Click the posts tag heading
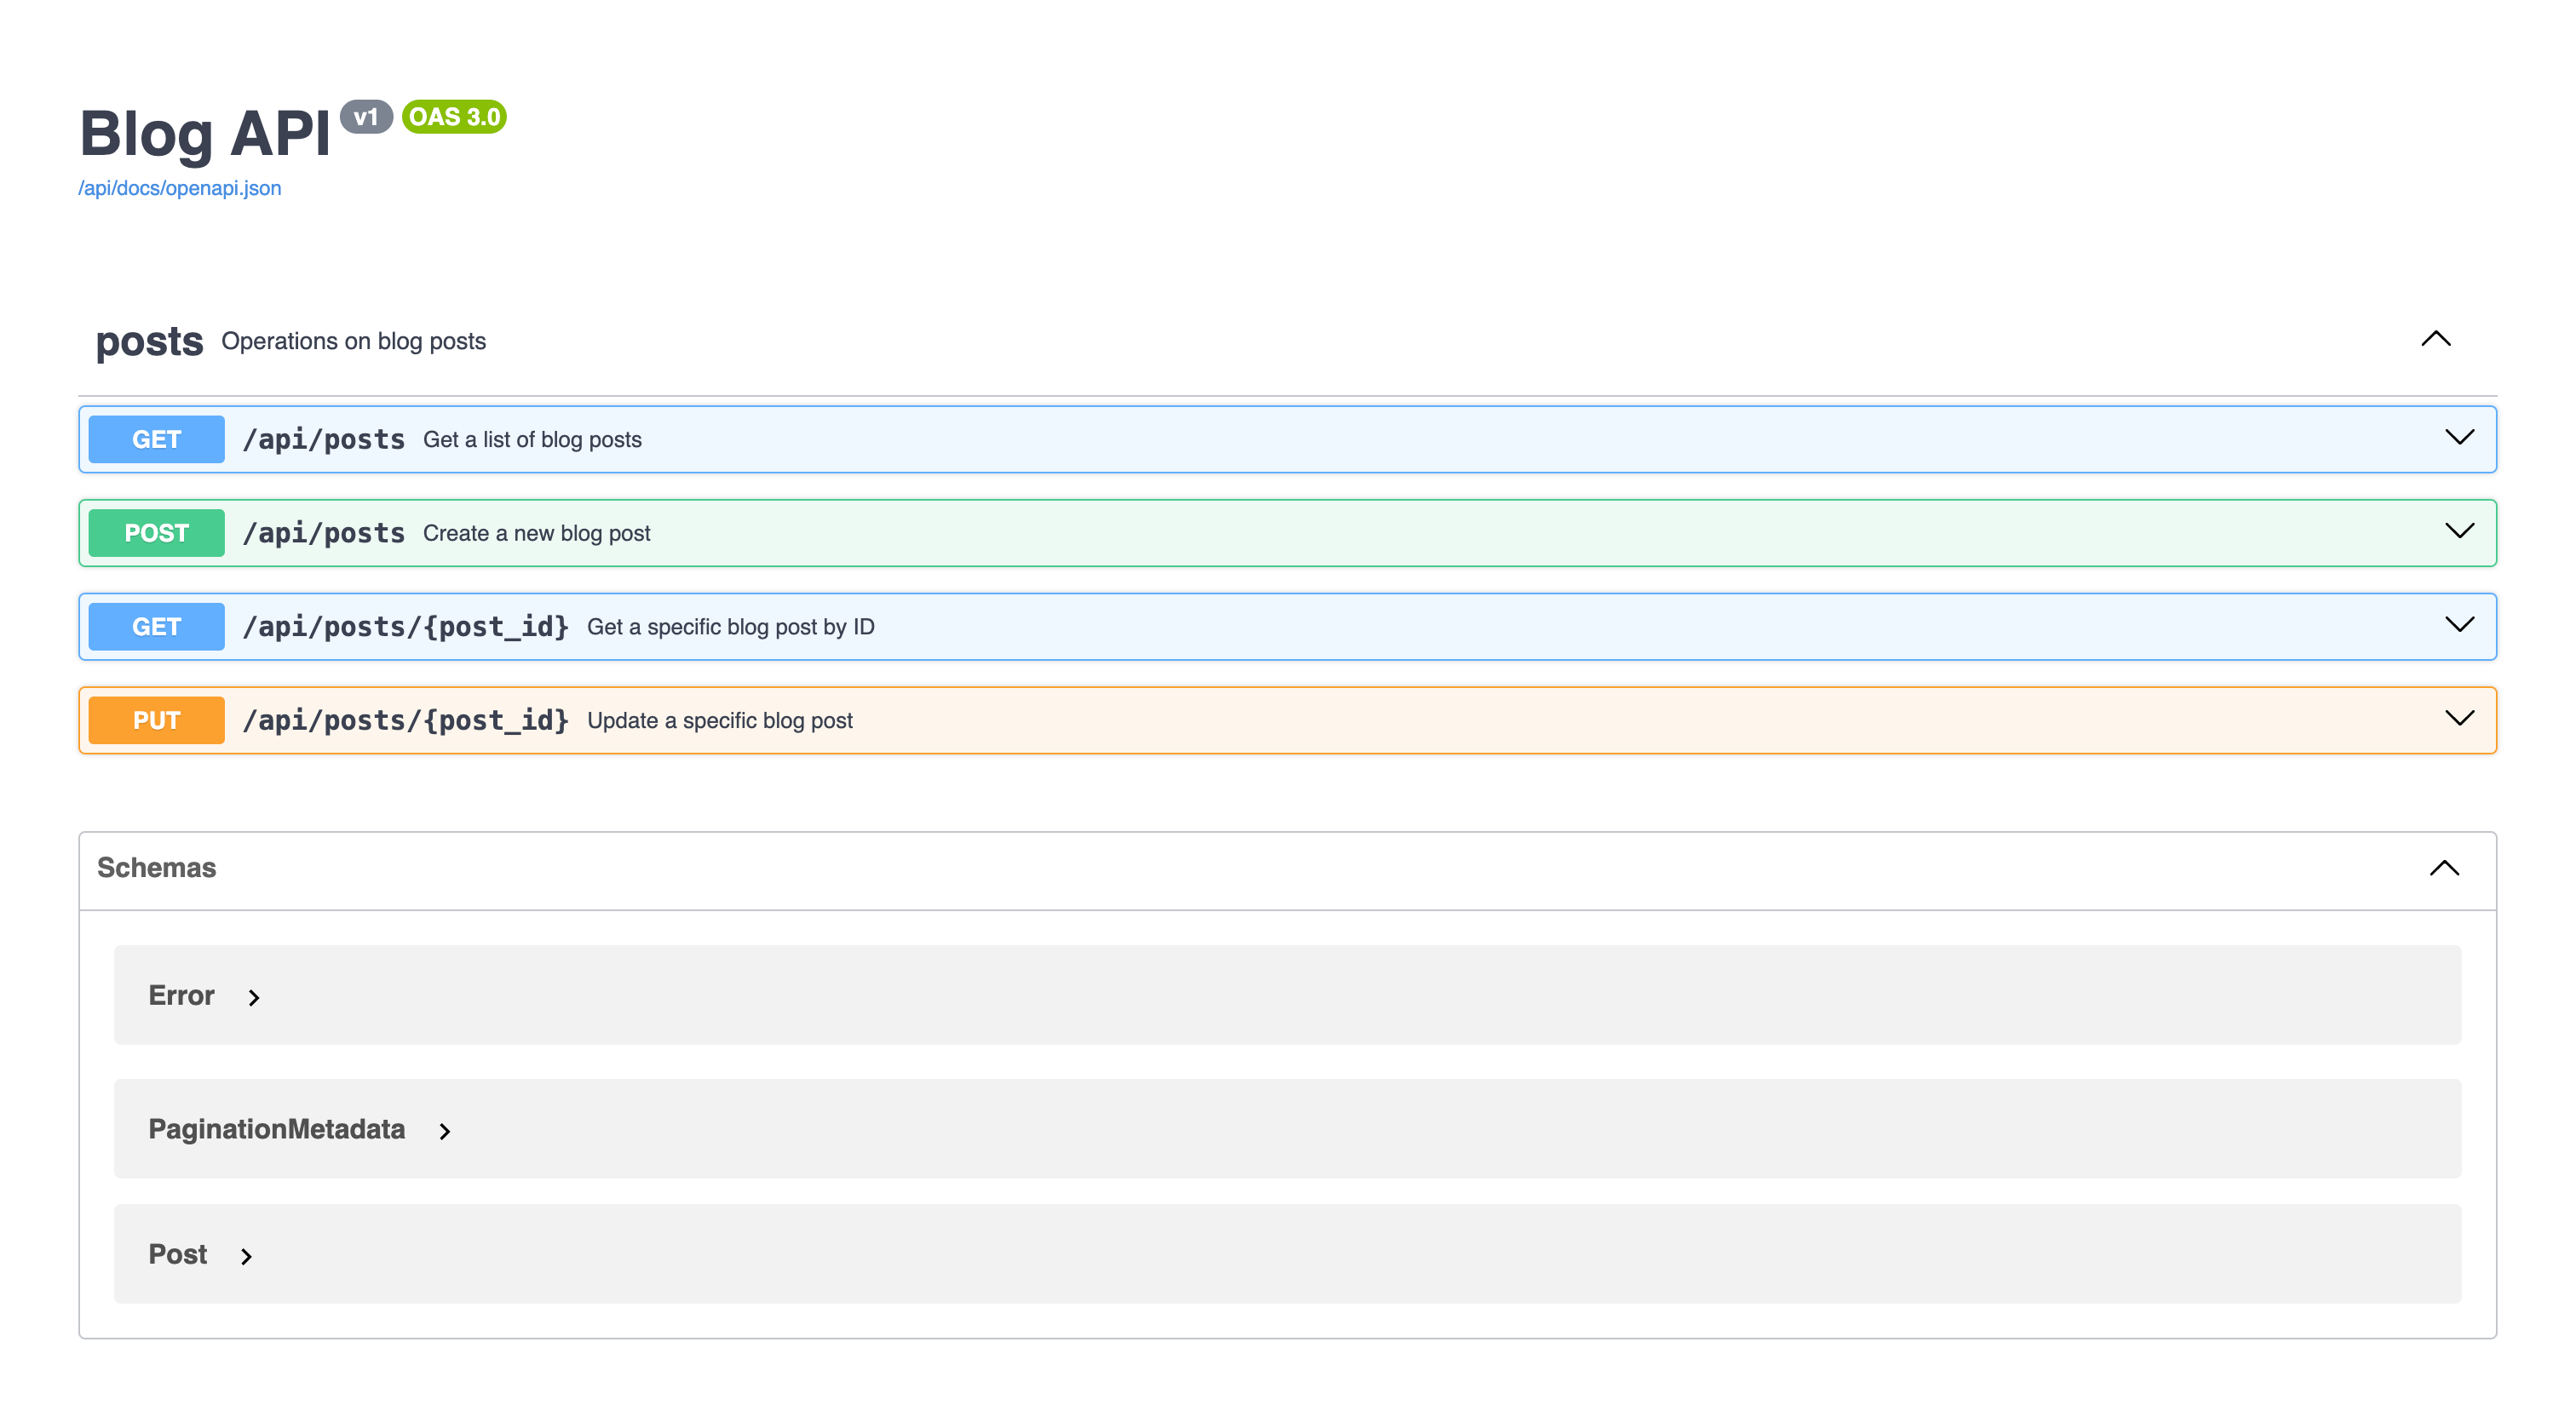This screenshot has width=2576, height=1405. tap(149, 341)
